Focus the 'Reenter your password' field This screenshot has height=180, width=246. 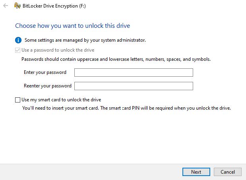pyautogui.click(x=134, y=86)
